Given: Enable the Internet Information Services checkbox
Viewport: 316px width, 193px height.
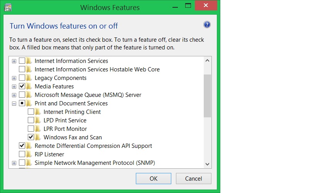Looking at the screenshot, I should coord(22,61).
